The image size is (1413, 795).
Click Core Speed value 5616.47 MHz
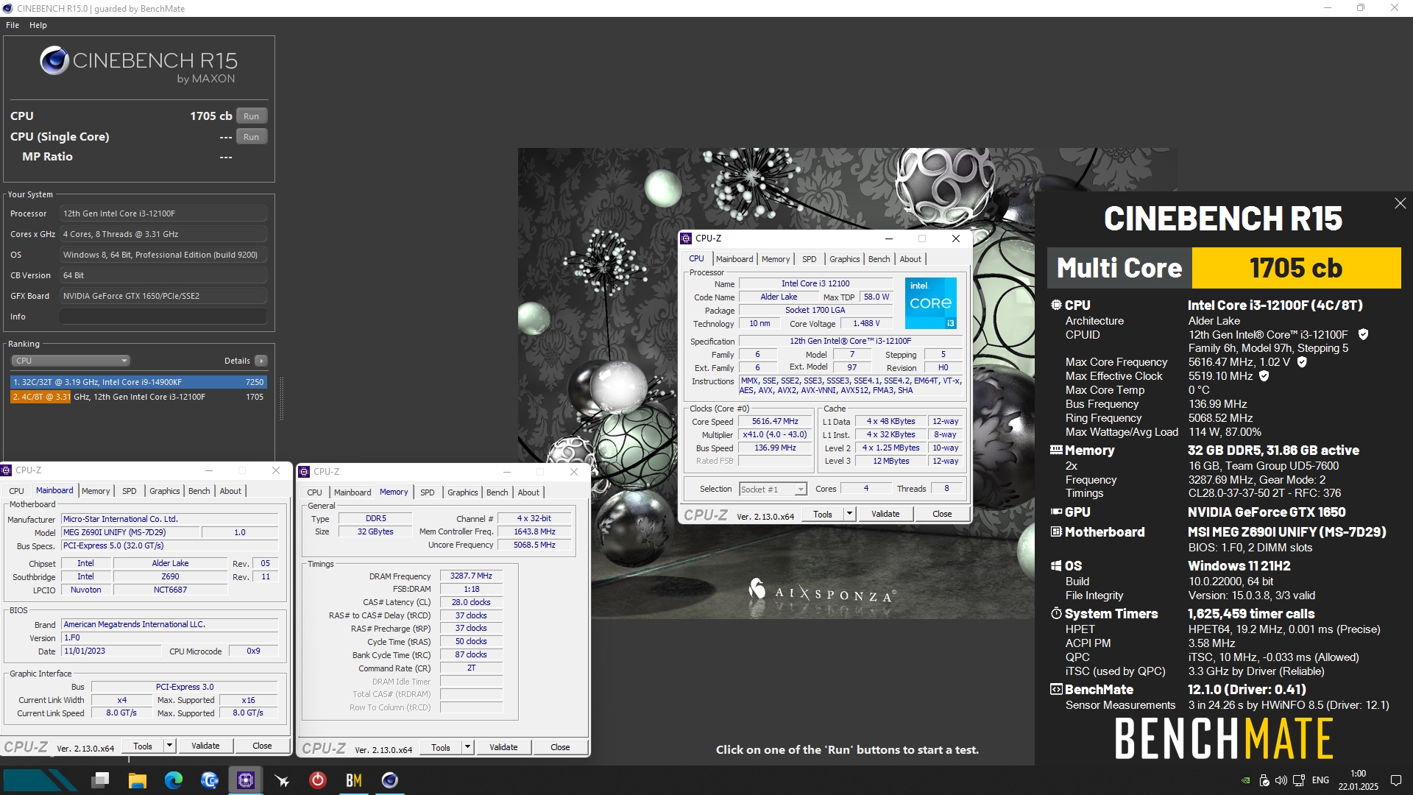point(775,422)
